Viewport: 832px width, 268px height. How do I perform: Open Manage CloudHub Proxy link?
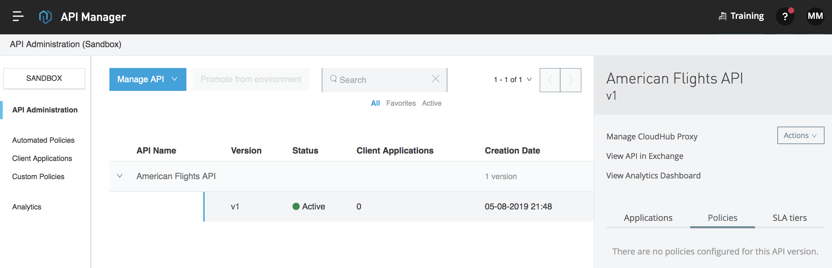(652, 137)
